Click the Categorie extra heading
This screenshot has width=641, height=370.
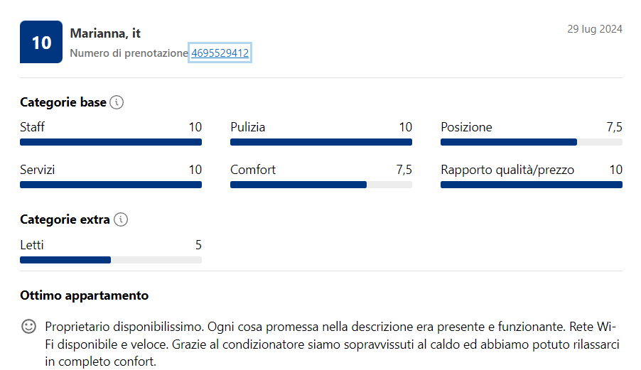65,219
